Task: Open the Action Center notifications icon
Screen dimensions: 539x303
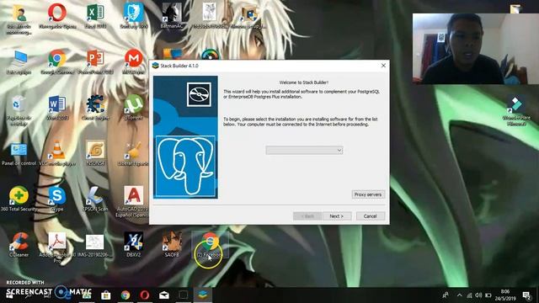Action: [526, 295]
